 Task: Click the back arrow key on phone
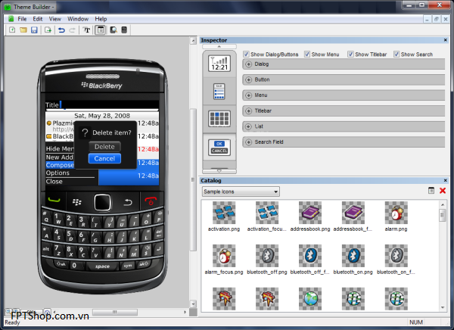coord(128,202)
